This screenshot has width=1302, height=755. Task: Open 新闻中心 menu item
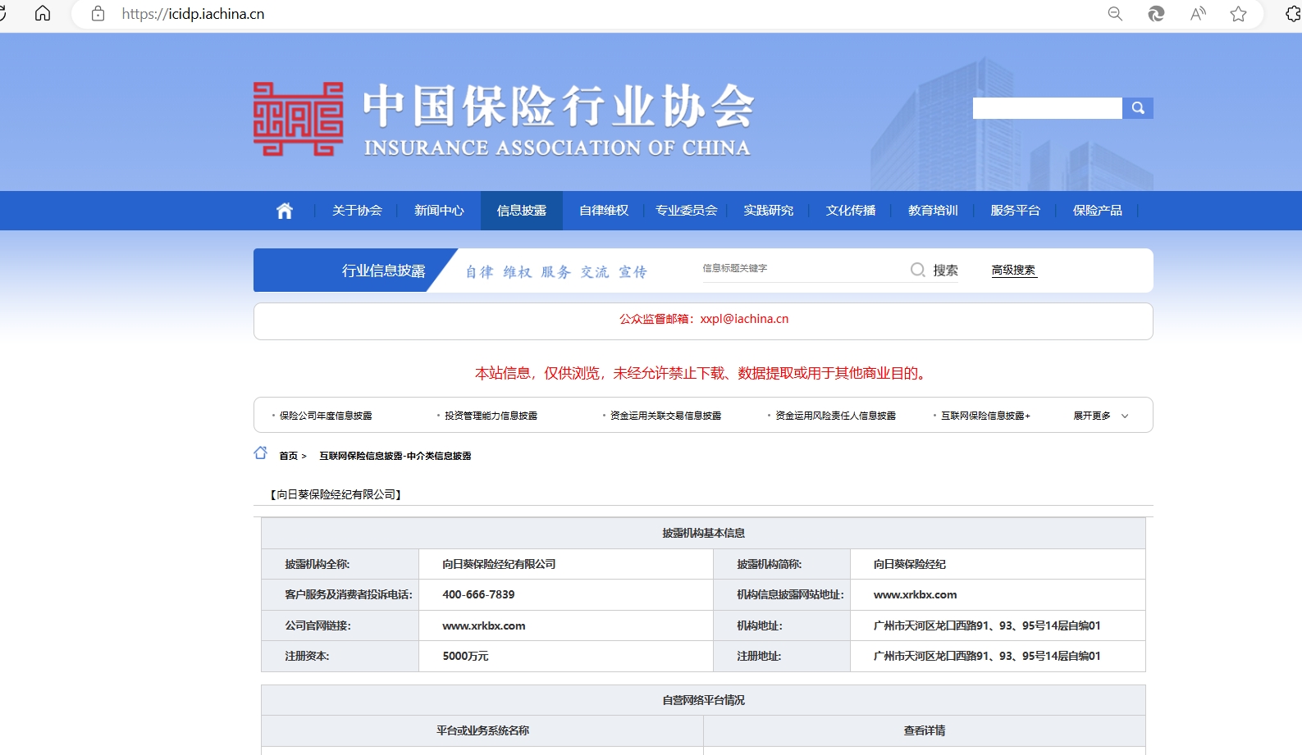[x=439, y=211]
